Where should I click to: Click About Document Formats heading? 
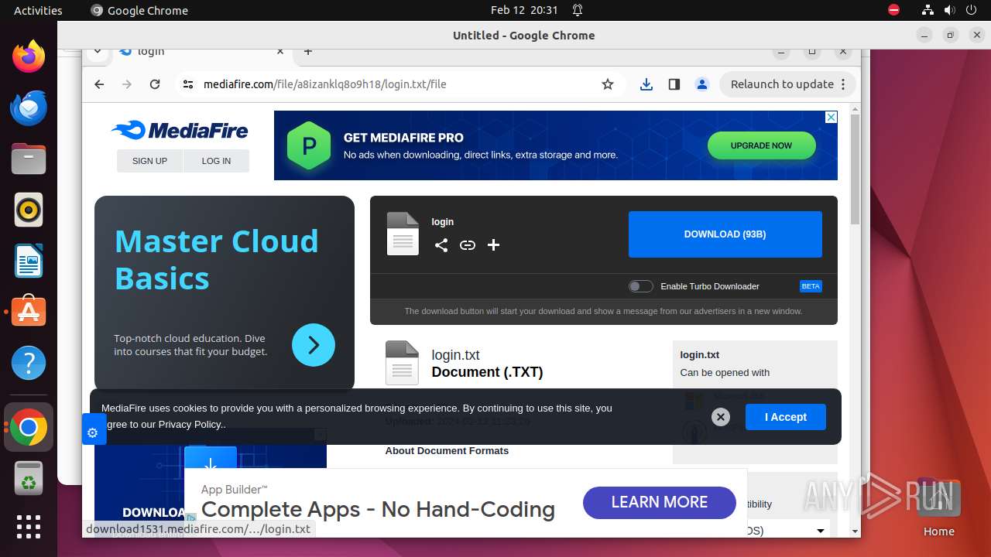[447, 451]
